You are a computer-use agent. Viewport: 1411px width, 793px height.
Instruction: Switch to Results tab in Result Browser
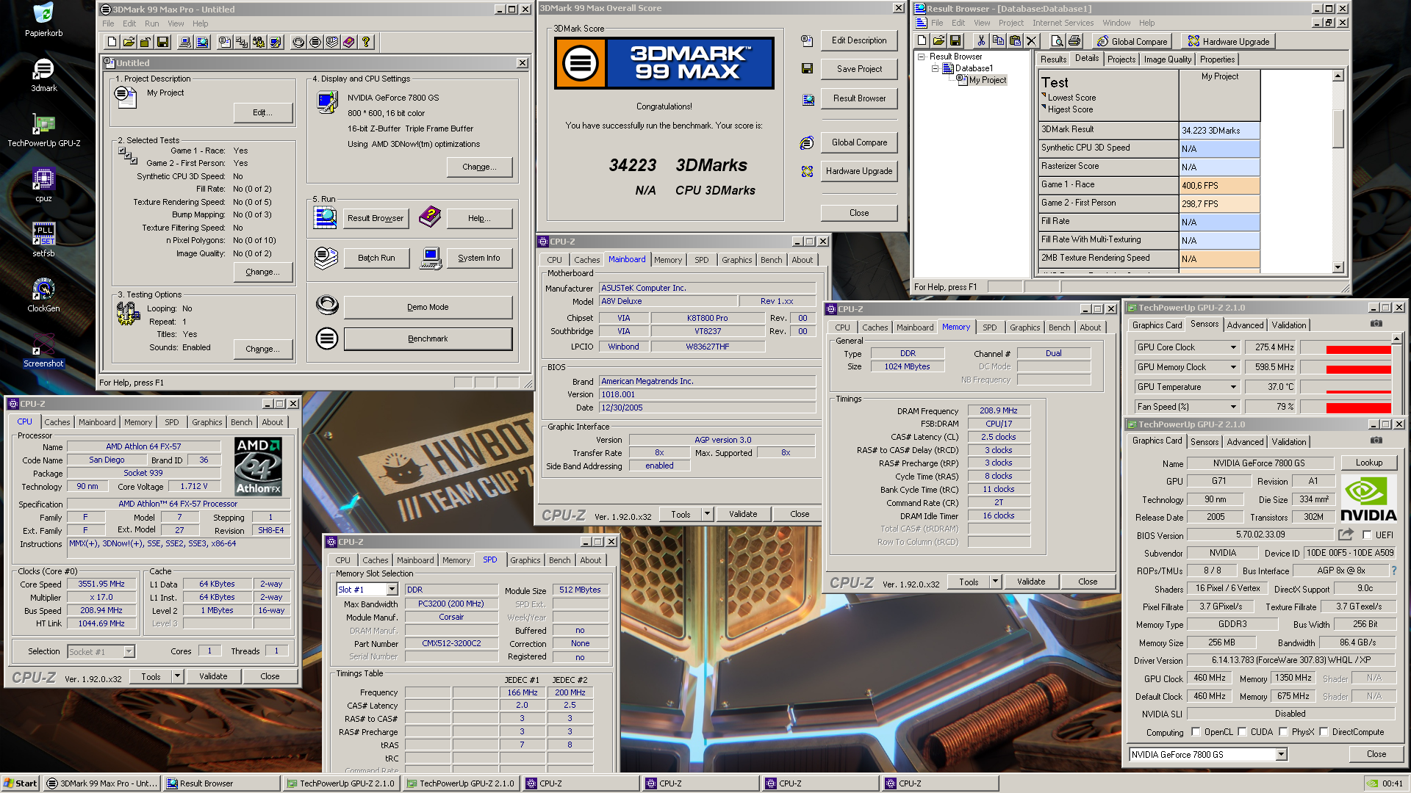(1053, 59)
